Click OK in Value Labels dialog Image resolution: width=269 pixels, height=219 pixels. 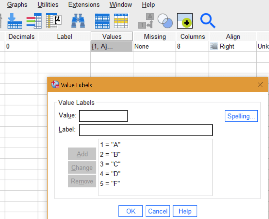pos(131,211)
